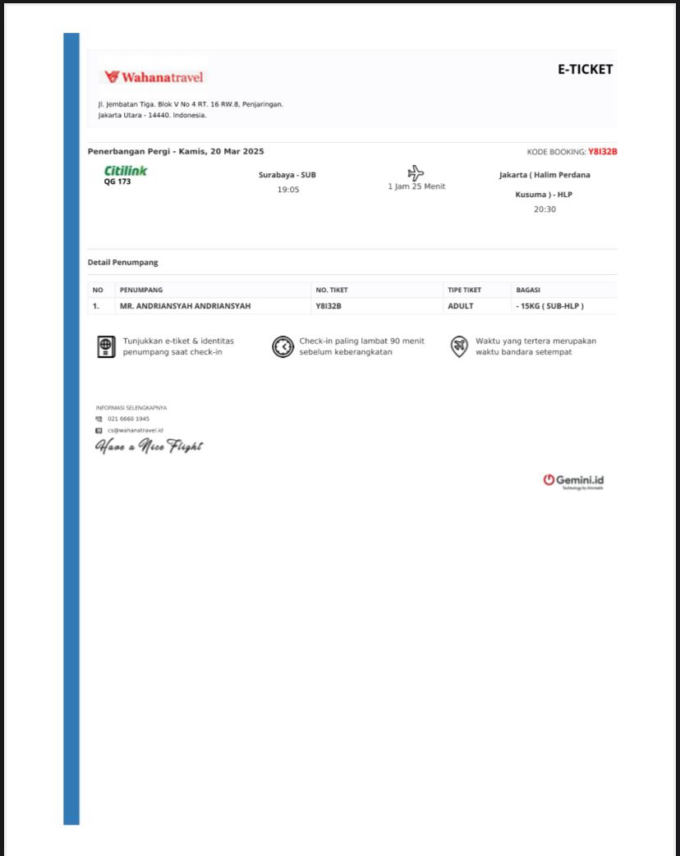Click the telephone icon near 021 6660 1945
This screenshot has width=680, height=856.
(x=99, y=419)
